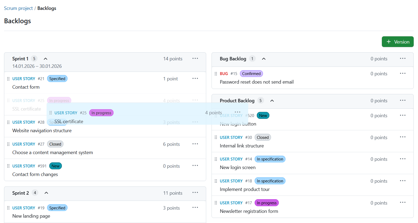Click drag handle of bug #15

tap(216, 73)
